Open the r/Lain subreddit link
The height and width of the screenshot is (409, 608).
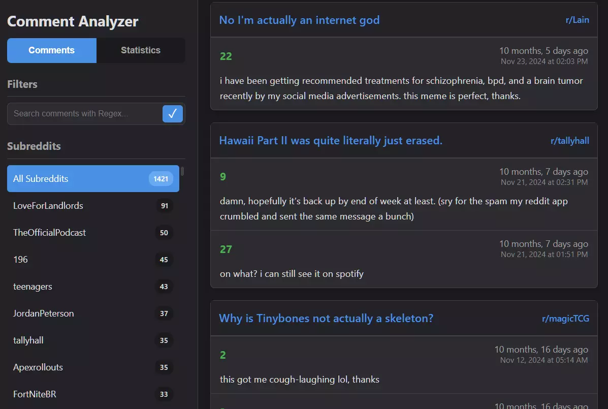tap(577, 20)
